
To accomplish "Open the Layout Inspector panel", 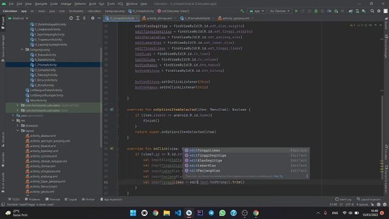I will (368, 200).
